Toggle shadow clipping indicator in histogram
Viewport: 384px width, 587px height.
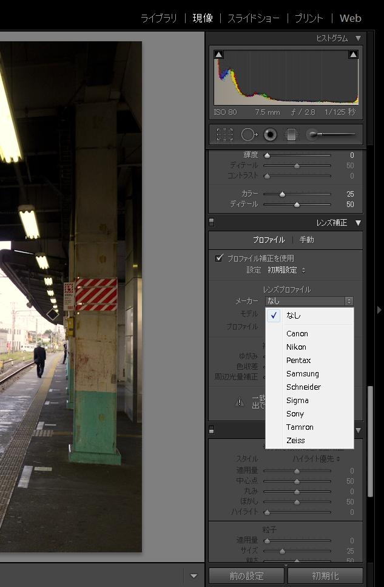coord(219,55)
